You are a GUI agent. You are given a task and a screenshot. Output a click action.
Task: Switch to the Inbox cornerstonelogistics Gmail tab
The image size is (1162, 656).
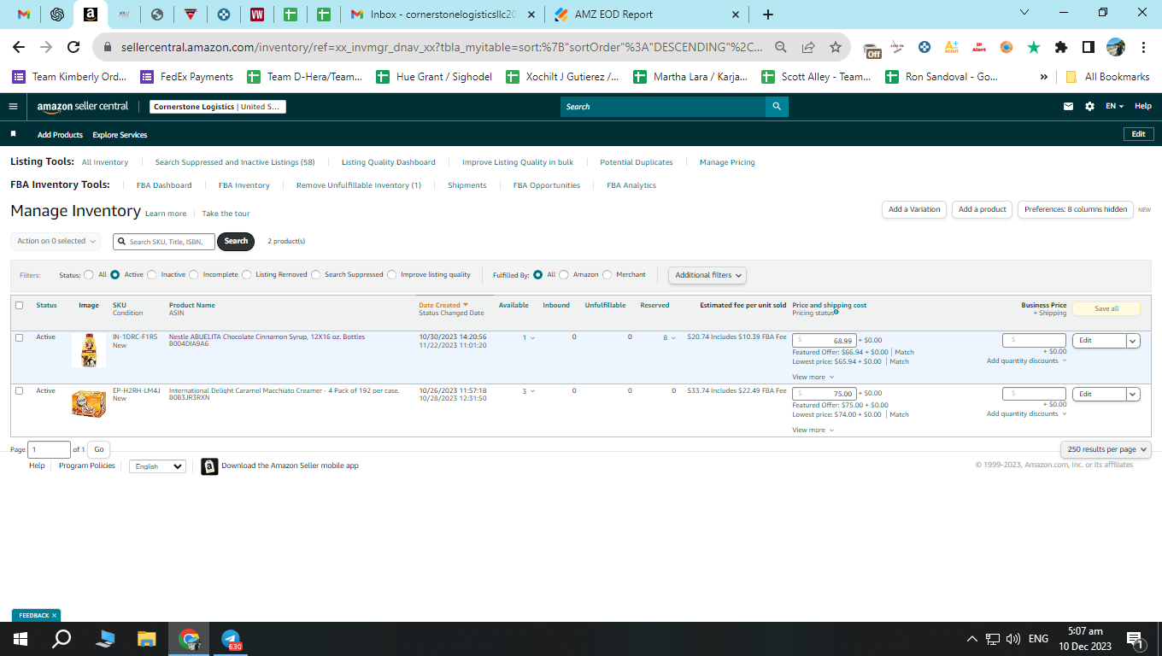(x=441, y=15)
